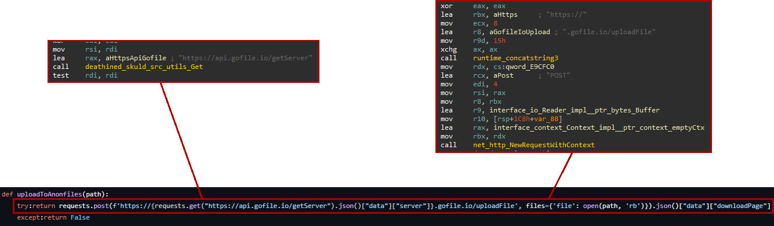Click the line 'xor eax, eax'
774x226 pixels.
(474, 5)
